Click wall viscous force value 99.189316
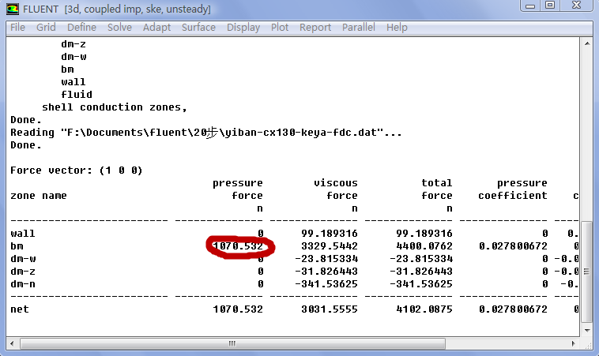 pyautogui.click(x=330, y=234)
